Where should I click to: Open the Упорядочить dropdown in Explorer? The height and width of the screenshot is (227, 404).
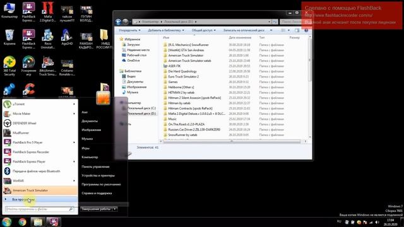tap(129, 30)
